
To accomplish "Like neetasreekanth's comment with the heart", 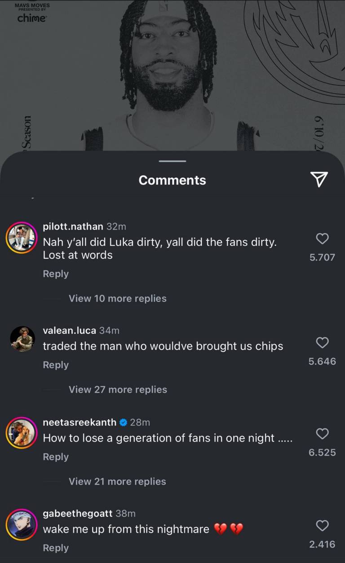I will pos(322,434).
